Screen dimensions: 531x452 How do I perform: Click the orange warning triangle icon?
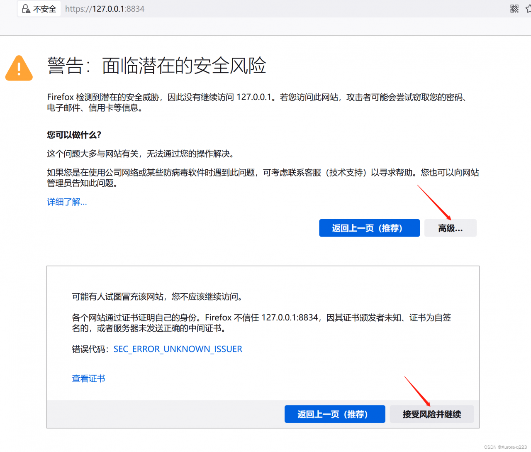click(19, 68)
